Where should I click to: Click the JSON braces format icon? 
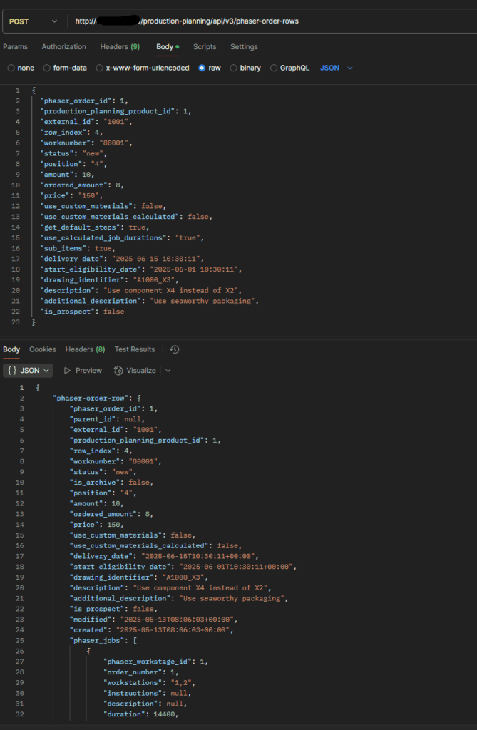[x=13, y=371]
